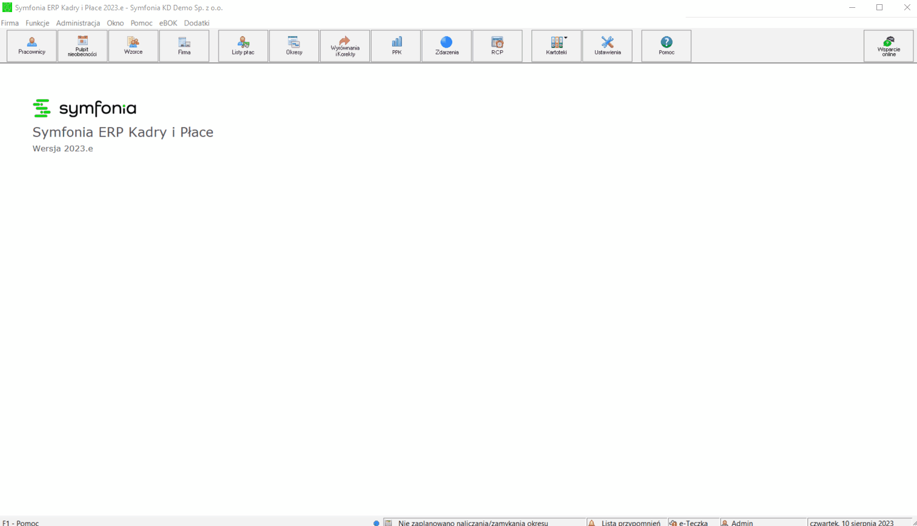Open the Firma toolbar icon
Image resolution: width=917 pixels, height=526 pixels.
pos(184,46)
